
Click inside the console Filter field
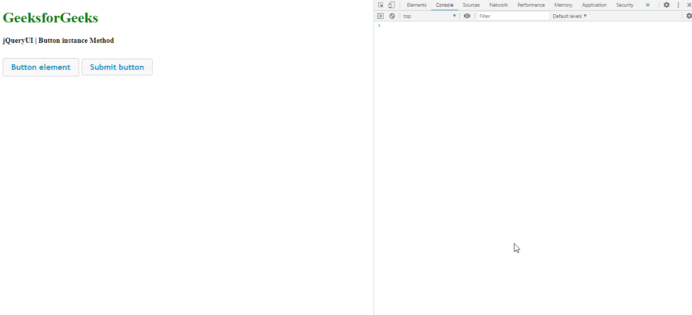point(513,16)
